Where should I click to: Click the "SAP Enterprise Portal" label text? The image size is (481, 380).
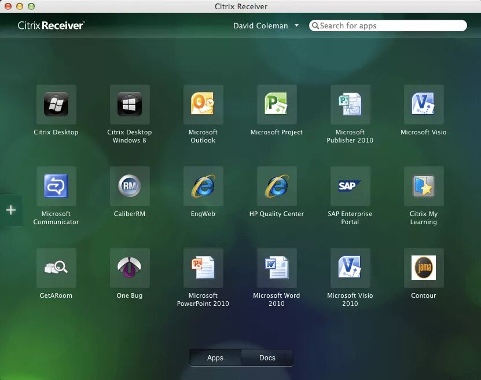(350, 218)
